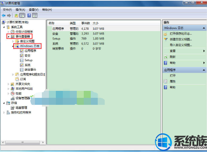This screenshot has height=152, width=207.
Task: Click the 刷新 refresh icon in actions pane
Action: (x=165, y=57)
